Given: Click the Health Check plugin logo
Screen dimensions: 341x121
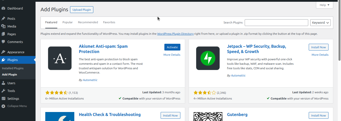Looking at the screenshot, I should coord(60,116).
